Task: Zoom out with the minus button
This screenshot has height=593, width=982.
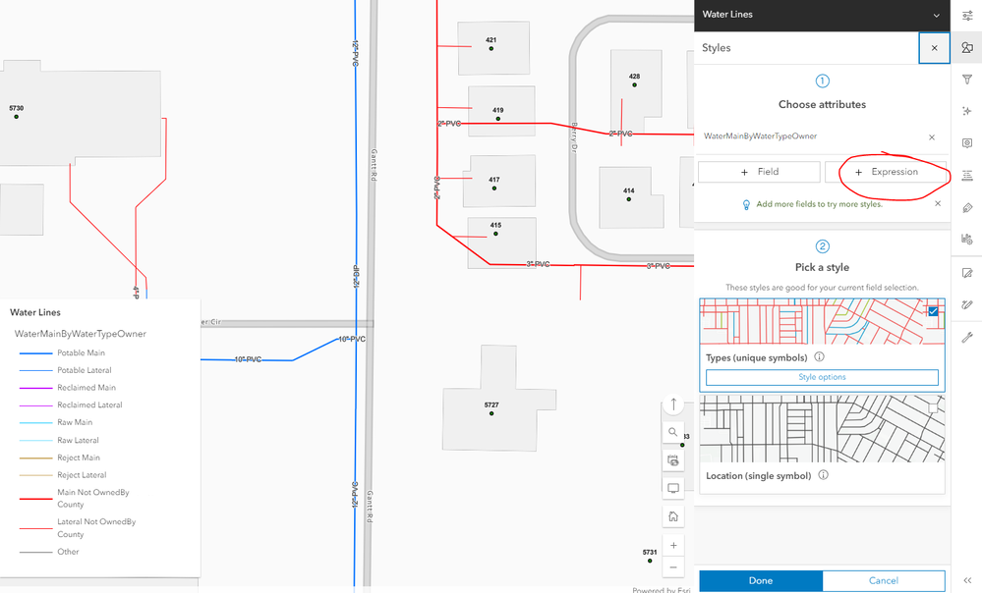Action: coord(673,567)
